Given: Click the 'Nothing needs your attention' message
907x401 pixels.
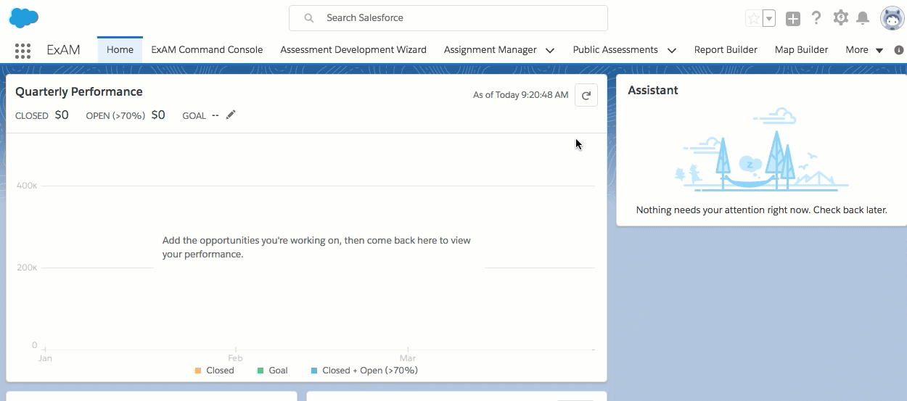Looking at the screenshot, I should [x=762, y=210].
